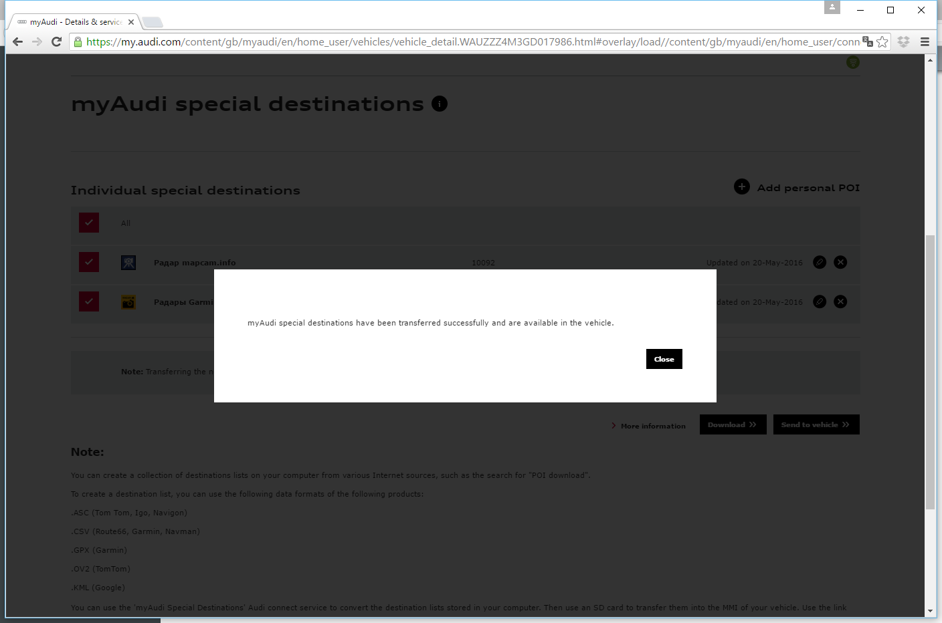This screenshot has height=623, width=942.
Task: Toggle checkbox for Радары Garmin row
Action: pos(89,301)
